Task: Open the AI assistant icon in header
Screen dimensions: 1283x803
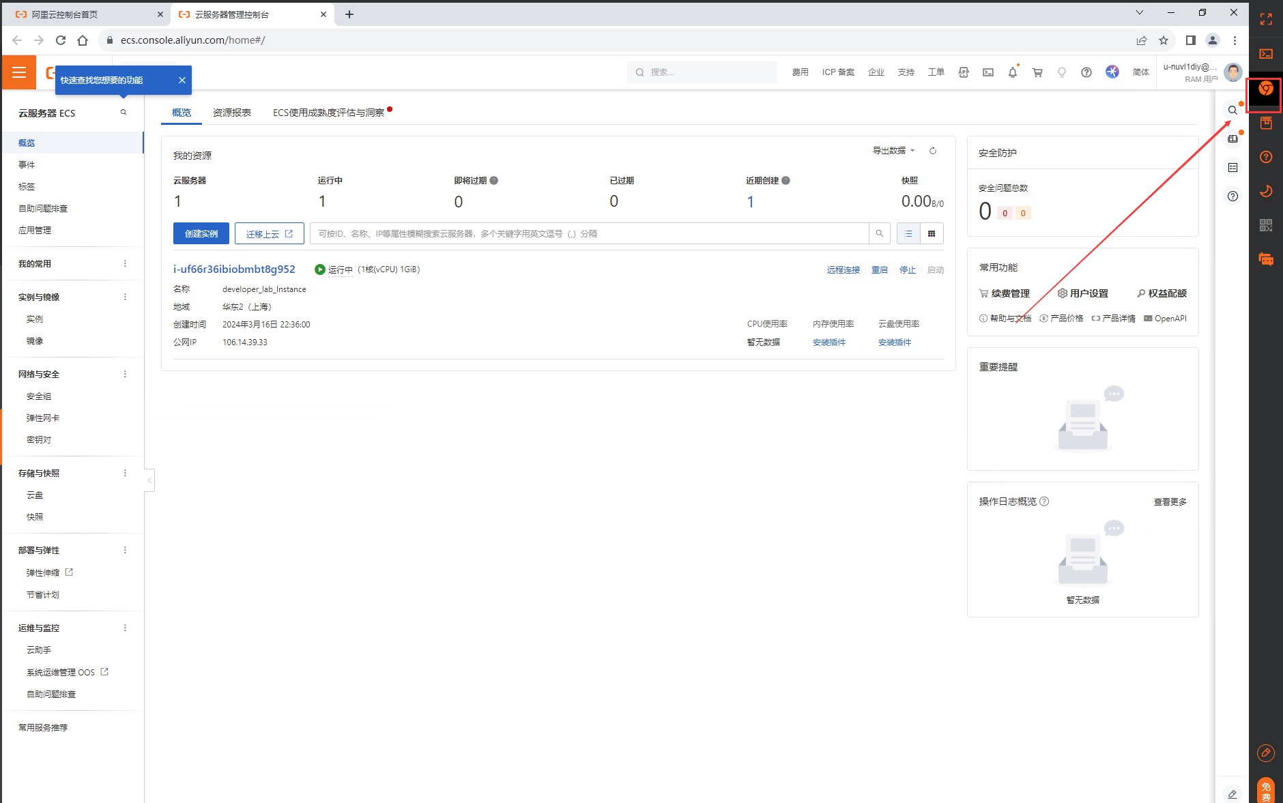Action: (x=1112, y=72)
